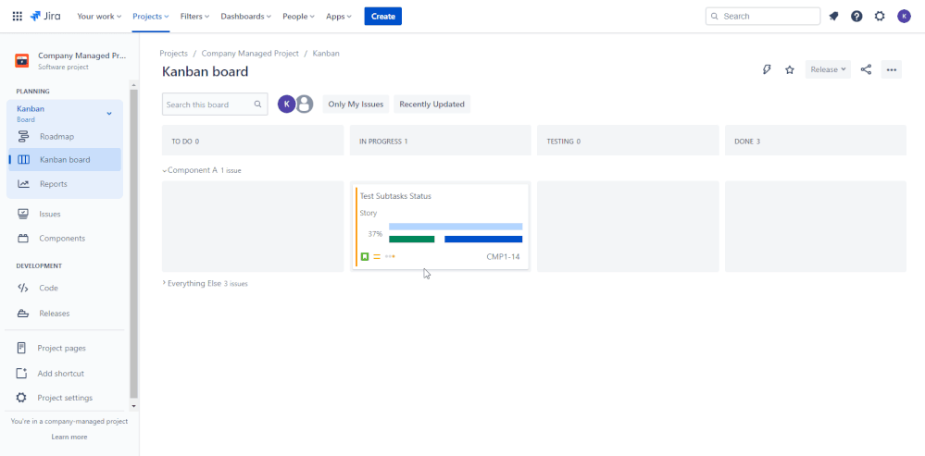Open the Test Subtasks Status card title

(395, 196)
